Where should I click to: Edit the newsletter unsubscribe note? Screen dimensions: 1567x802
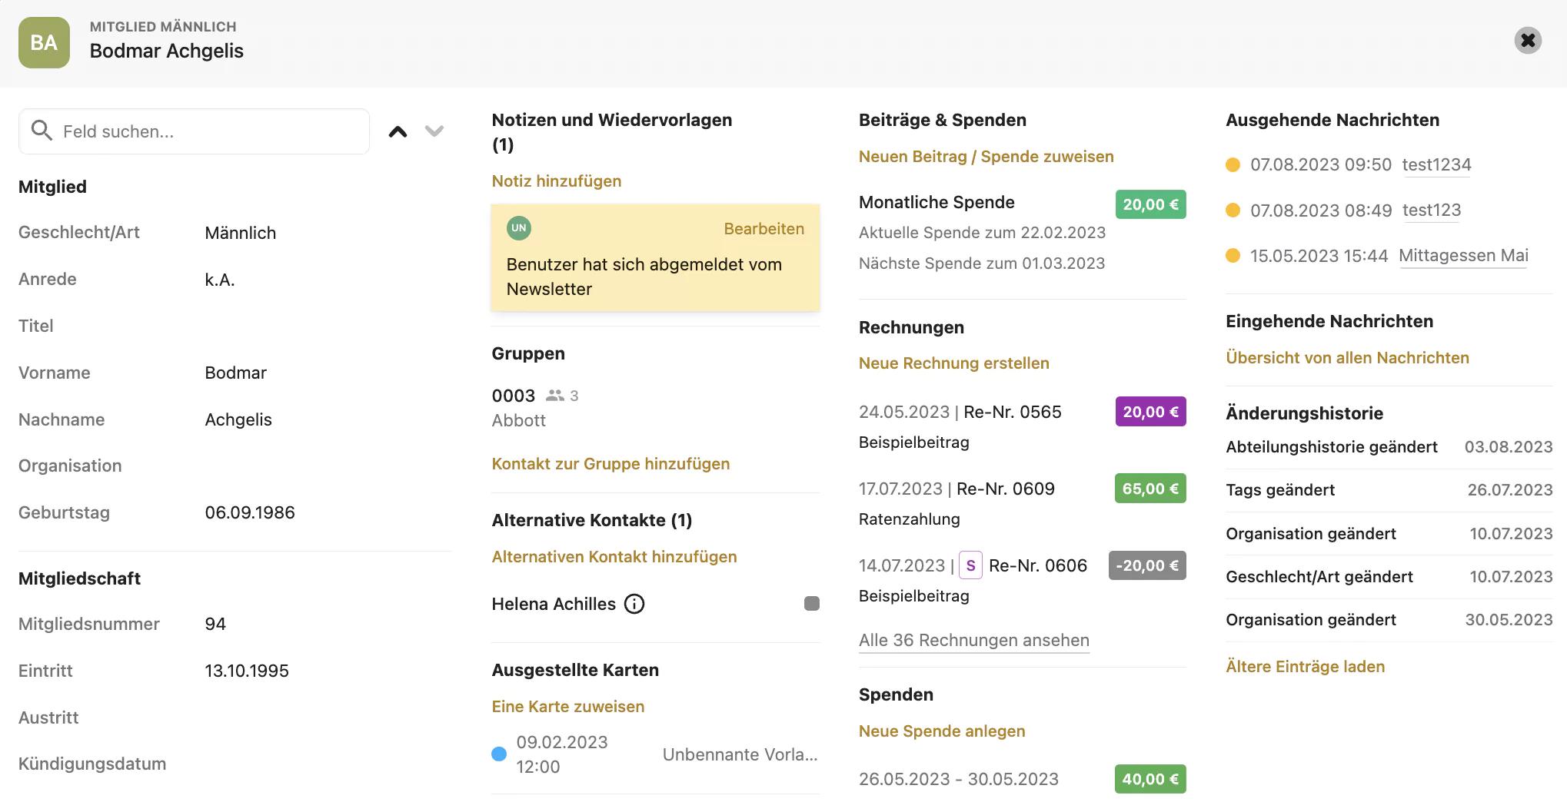[x=764, y=229]
